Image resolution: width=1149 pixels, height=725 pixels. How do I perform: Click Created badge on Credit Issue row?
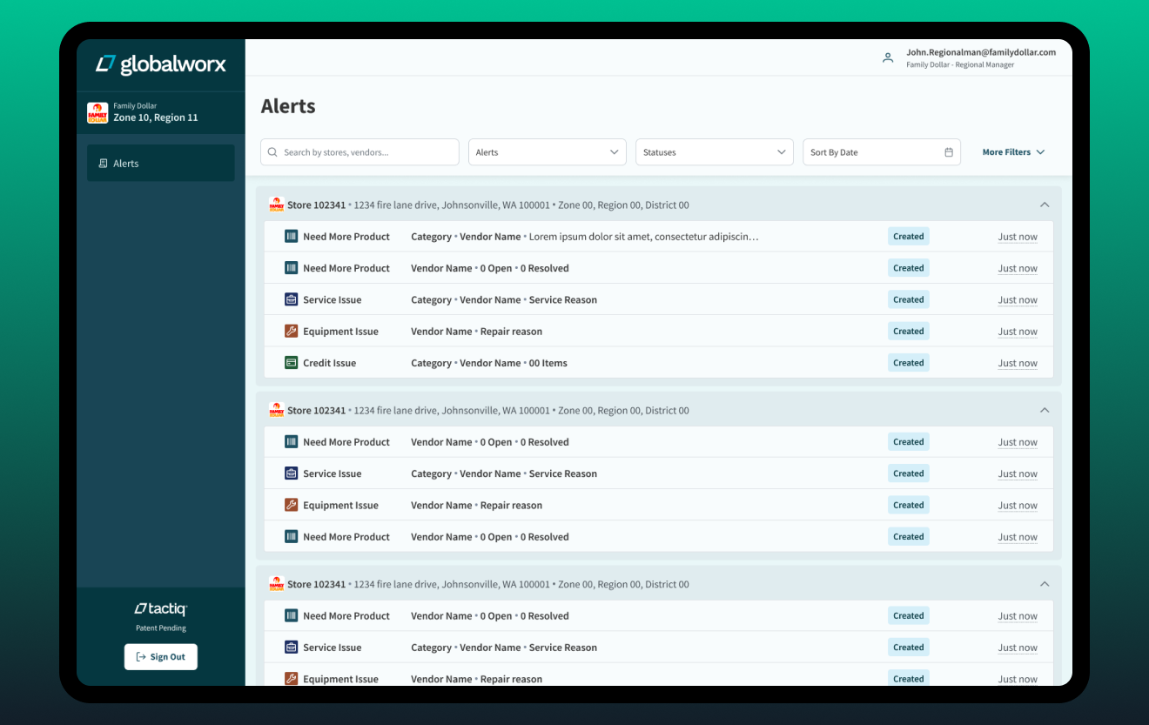908,363
